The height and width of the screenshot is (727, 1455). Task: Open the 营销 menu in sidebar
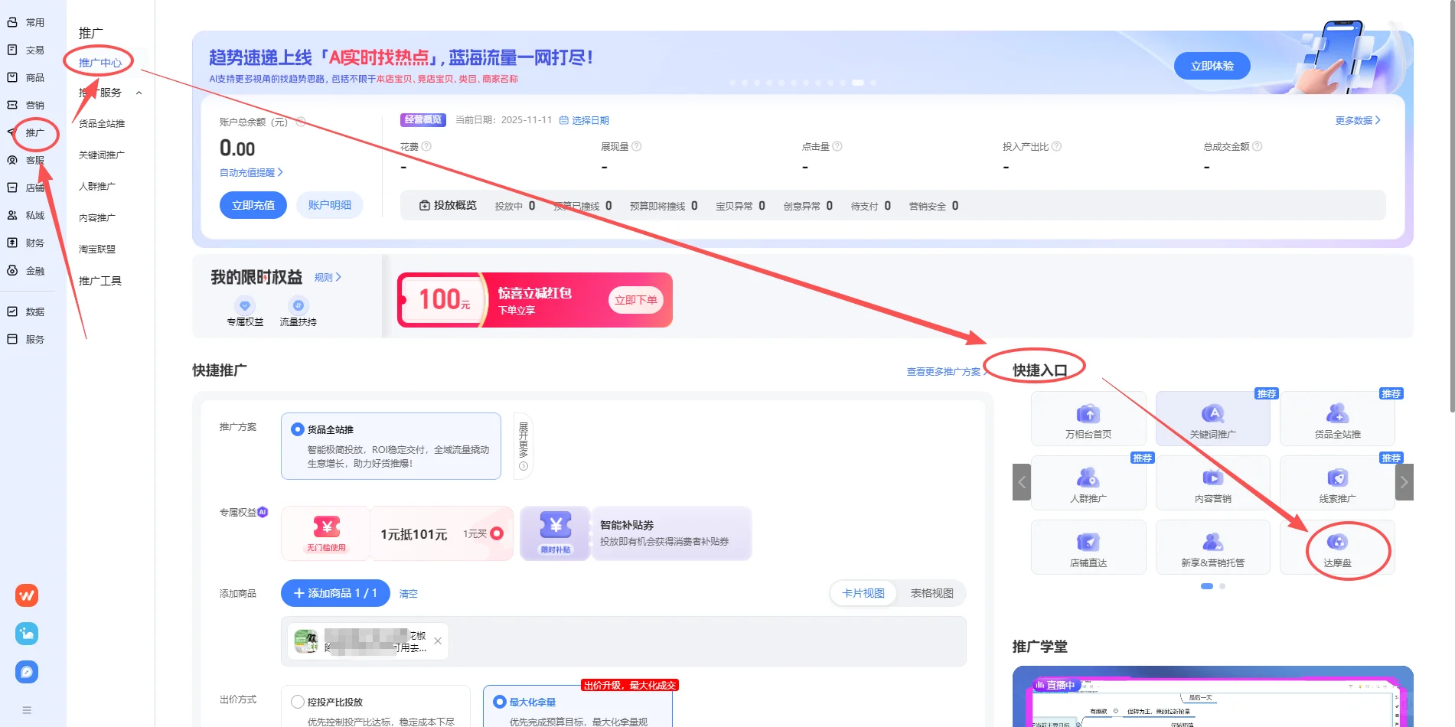[x=33, y=105]
